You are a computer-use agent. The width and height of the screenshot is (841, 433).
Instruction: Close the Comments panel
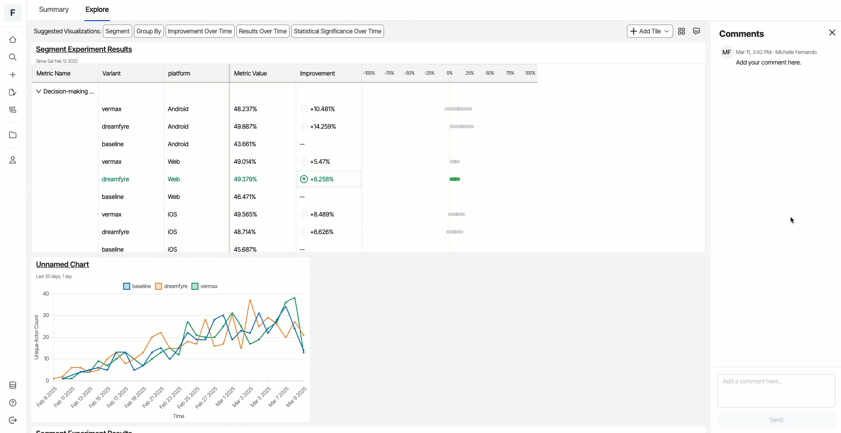832,32
